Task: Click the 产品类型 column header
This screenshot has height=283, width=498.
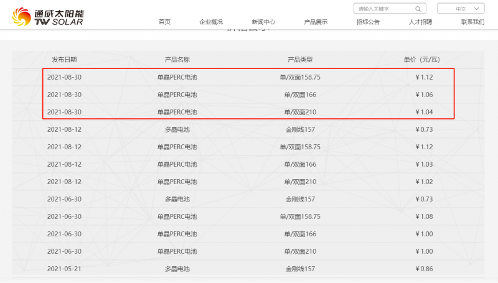Action: (300, 60)
